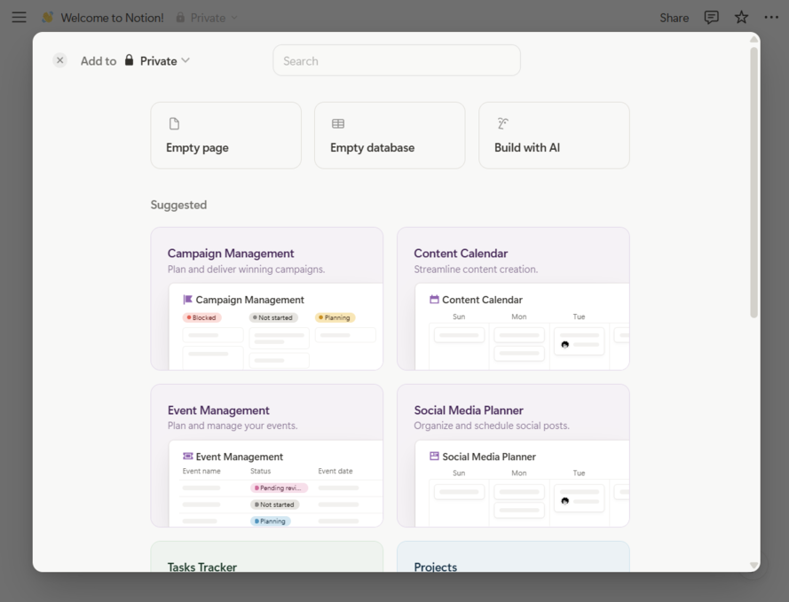Click the Not started tag in Event Management
Viewport: 789px width, 602px height.
point(275,504)
